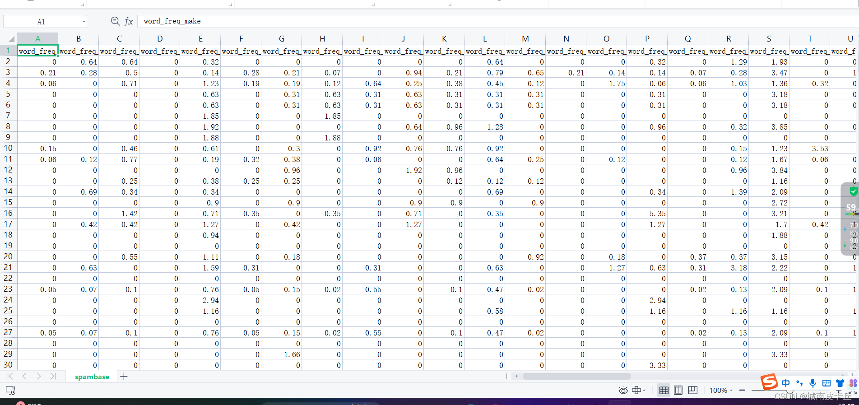Click cell P16 containing 5.35
The width and height of the screenshot is (859, 405).
click(x=647, y=214)
